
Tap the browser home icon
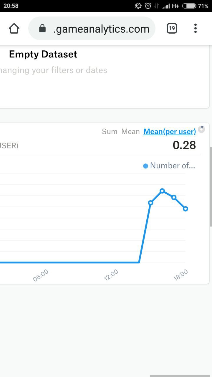tap(14, 29)
